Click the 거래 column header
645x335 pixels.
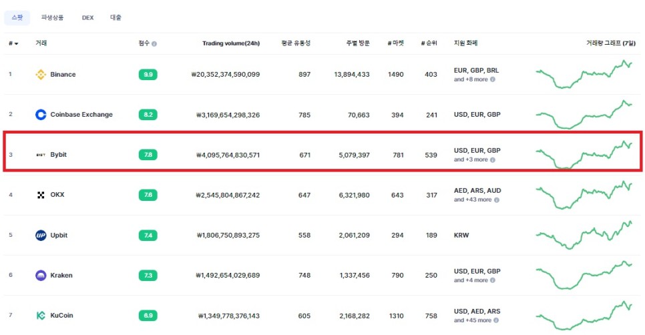click(x=41, y=43)
